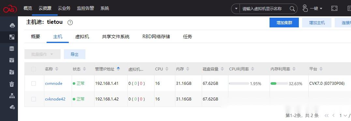Switch to the 主机 tab
351x121 pixels.
58,37
